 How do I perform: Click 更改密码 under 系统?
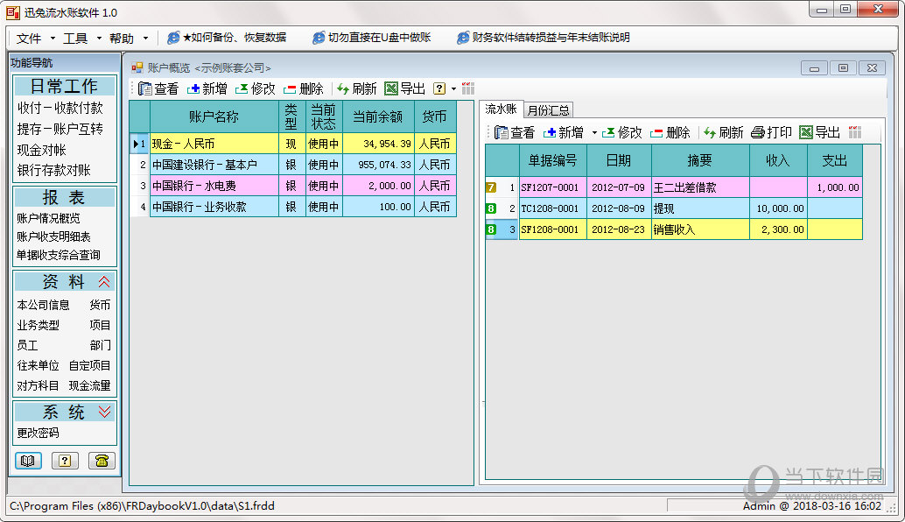tap(39, 433)
